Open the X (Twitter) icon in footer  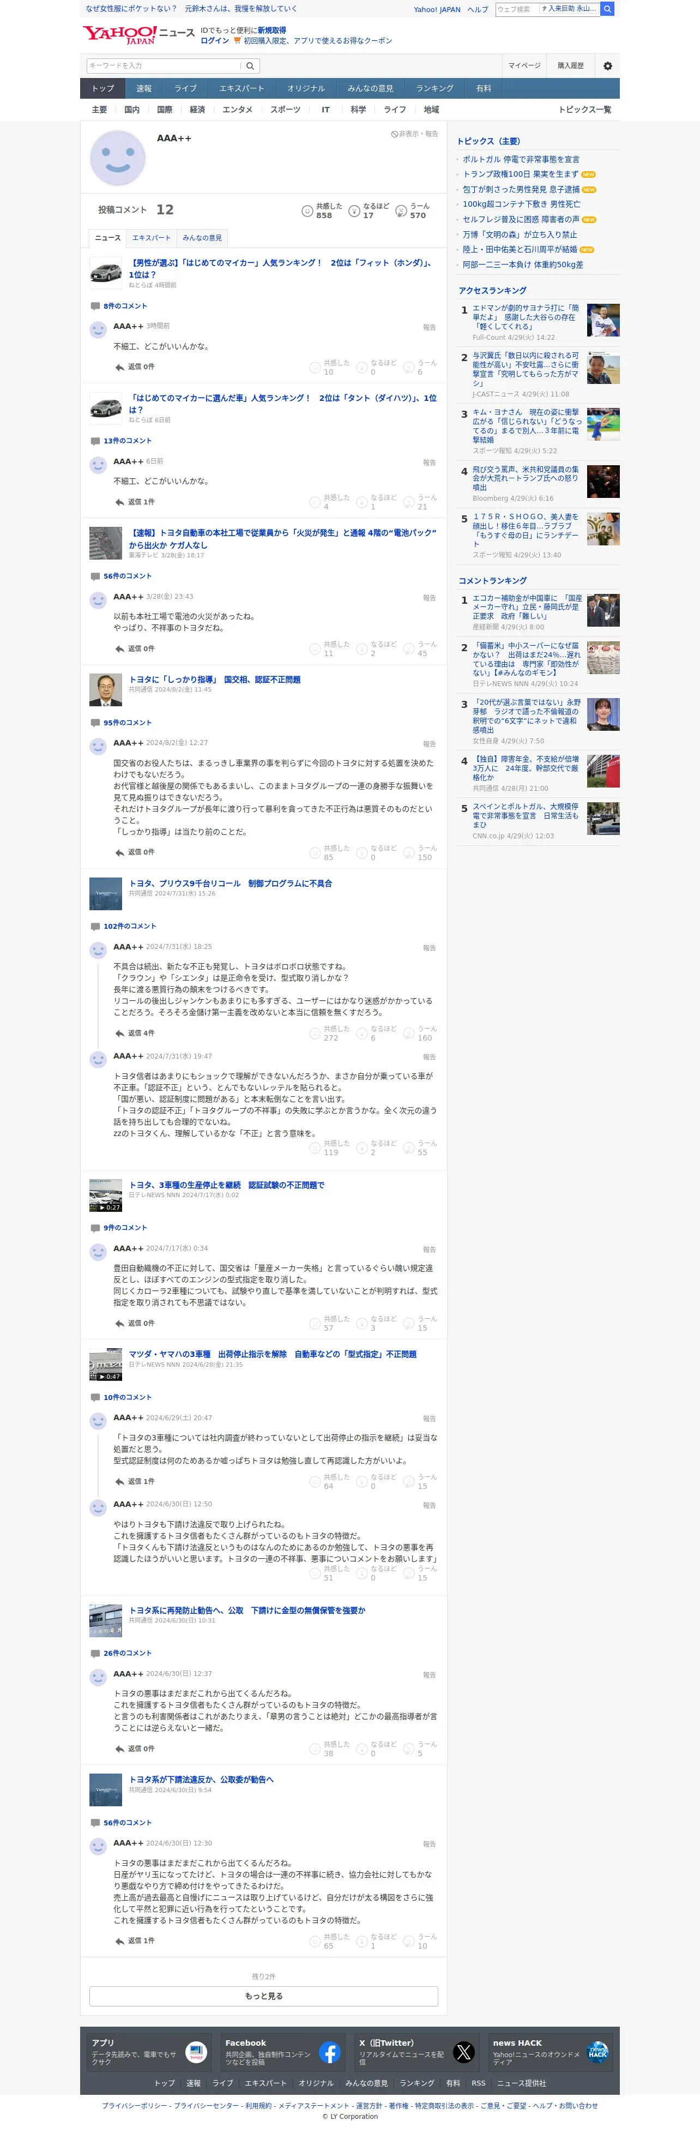463,2051
